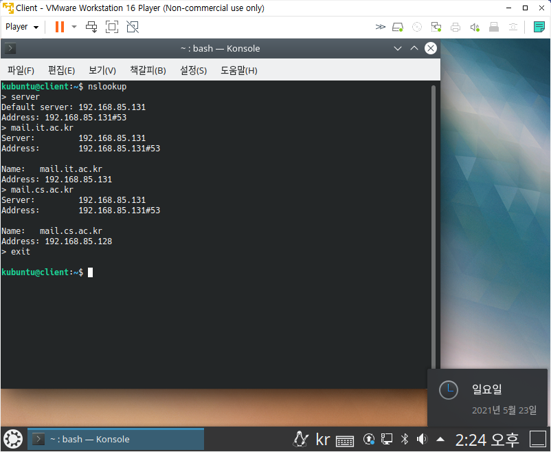Toggle Unity mode in VMware toolbar
Image resolution: width=551 pixels, height=452 pixels.
[133, 27]
